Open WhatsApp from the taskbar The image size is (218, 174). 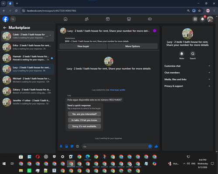tap(29, 171)
